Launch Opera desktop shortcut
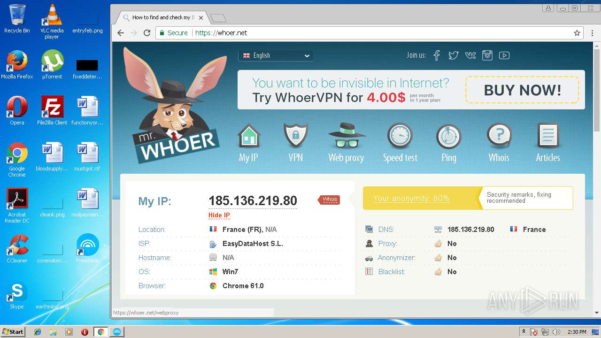Image resolution: width=601 pixels, height=338 pixels. (17, 111)
